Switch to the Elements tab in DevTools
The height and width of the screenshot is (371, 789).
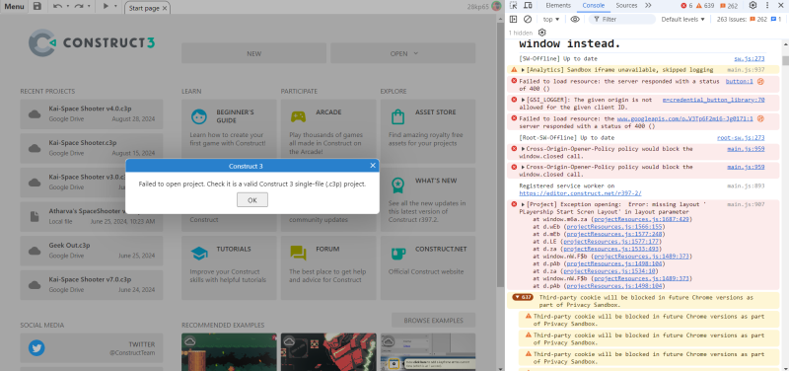558,6
